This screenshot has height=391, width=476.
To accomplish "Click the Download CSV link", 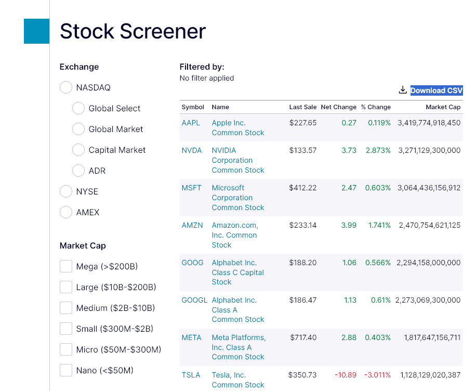I will 437,90.
